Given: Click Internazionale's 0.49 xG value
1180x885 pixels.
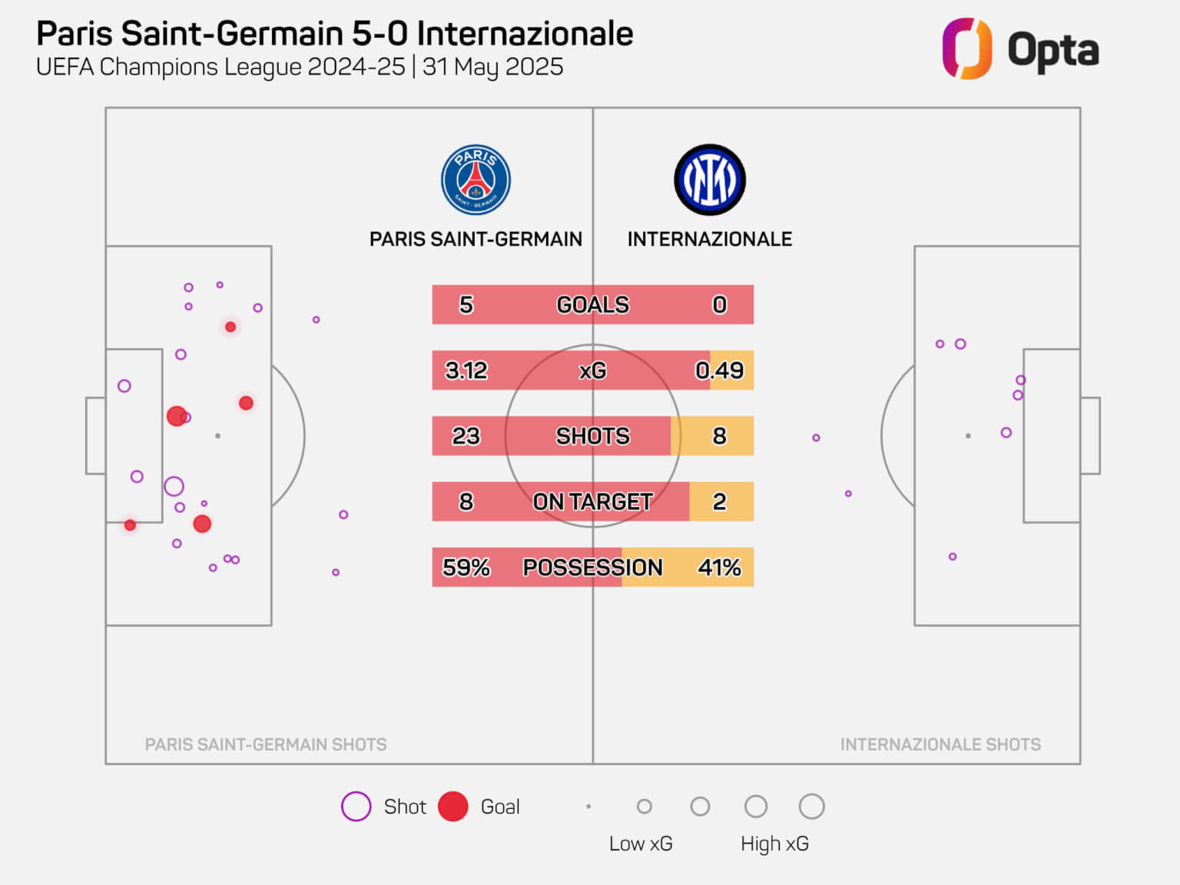Looking at the screenshot, I should click(719, 370).
